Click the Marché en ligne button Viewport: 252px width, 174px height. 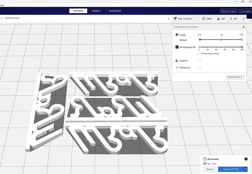point(229,11)
